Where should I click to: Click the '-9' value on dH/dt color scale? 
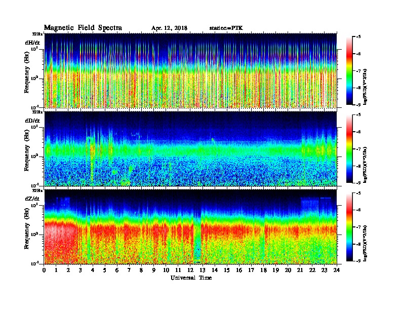pos(358,105)
